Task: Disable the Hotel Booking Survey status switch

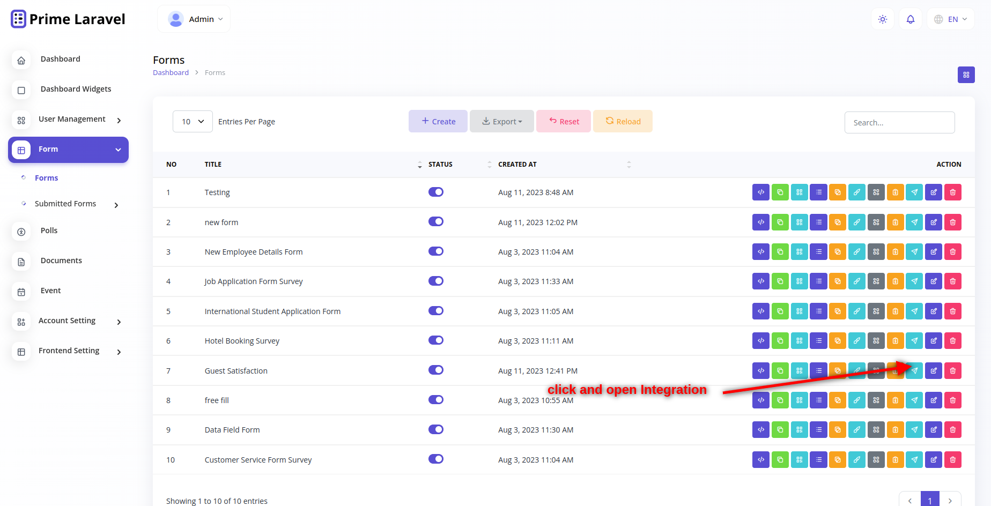Action: click(x=436, y=340)
